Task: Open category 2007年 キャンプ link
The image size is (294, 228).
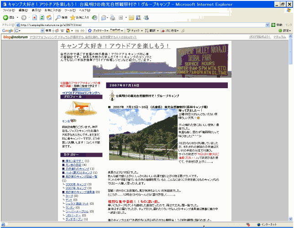Action: click(76, 188)
